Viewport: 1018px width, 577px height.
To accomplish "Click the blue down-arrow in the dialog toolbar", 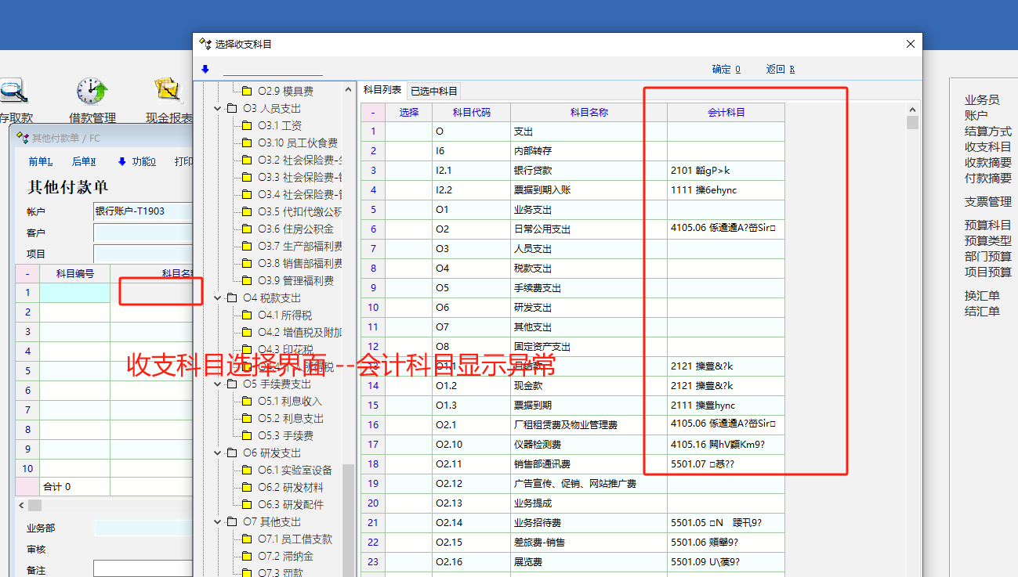I will tap(205, 69).
